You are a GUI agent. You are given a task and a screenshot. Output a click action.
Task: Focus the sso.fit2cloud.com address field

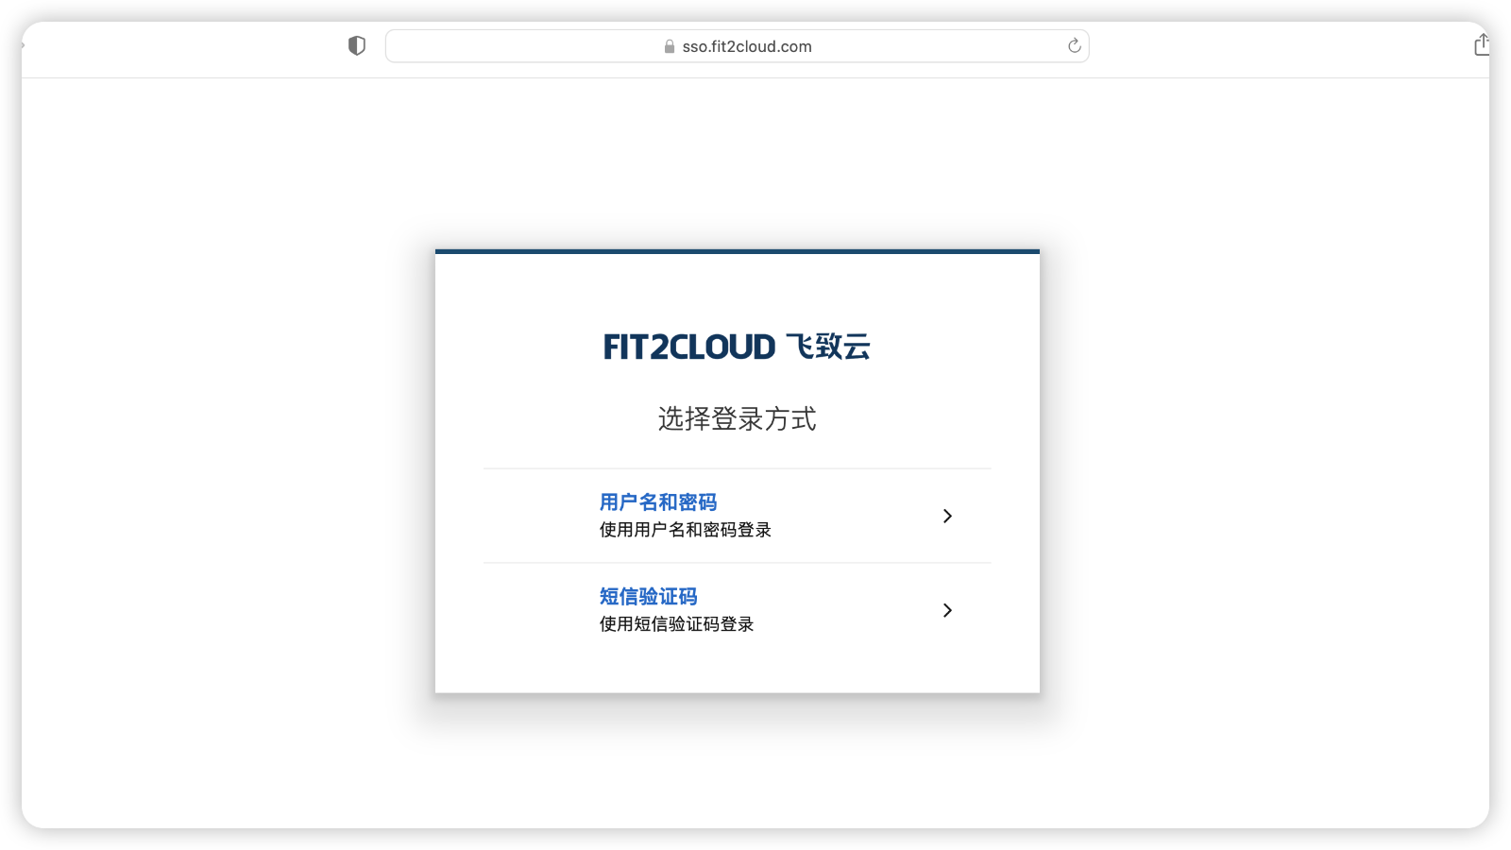(737, 46)
